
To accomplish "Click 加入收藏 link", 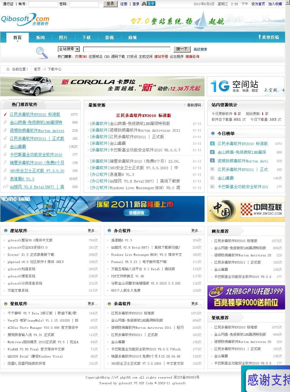I will click(275, 4).
